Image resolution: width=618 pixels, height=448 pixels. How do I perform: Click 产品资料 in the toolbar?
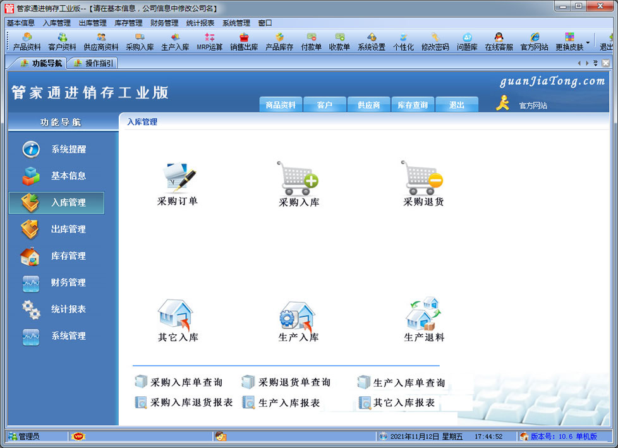(27, 42)
